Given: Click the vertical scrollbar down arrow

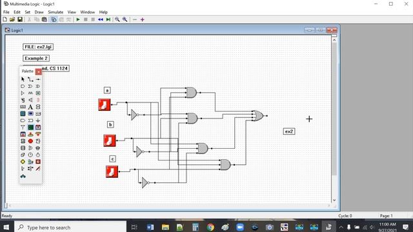Looking at the screenshot, I should click(334, 200).
